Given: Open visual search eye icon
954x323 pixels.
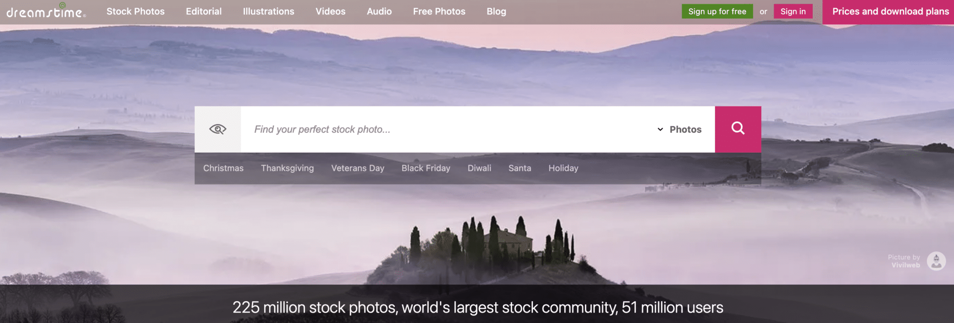Looking at the screenshot, I should (x=218, y=129).
